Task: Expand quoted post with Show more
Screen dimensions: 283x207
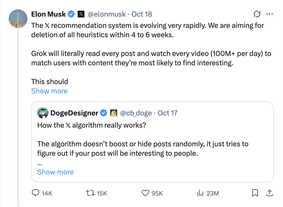Action: click(x=55, y=172)
